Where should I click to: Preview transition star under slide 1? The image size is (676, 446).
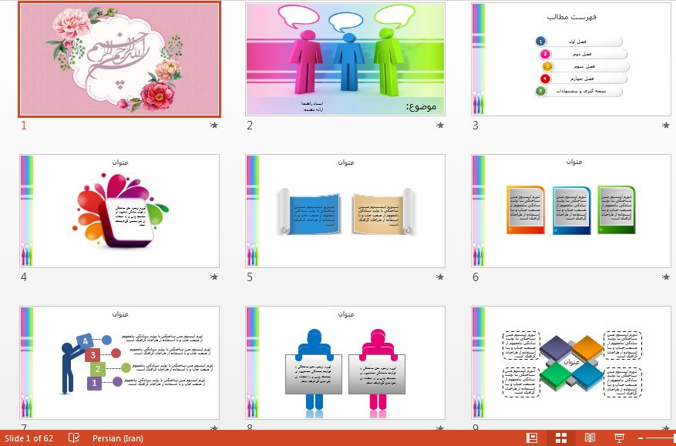click(x=214, y=125)
